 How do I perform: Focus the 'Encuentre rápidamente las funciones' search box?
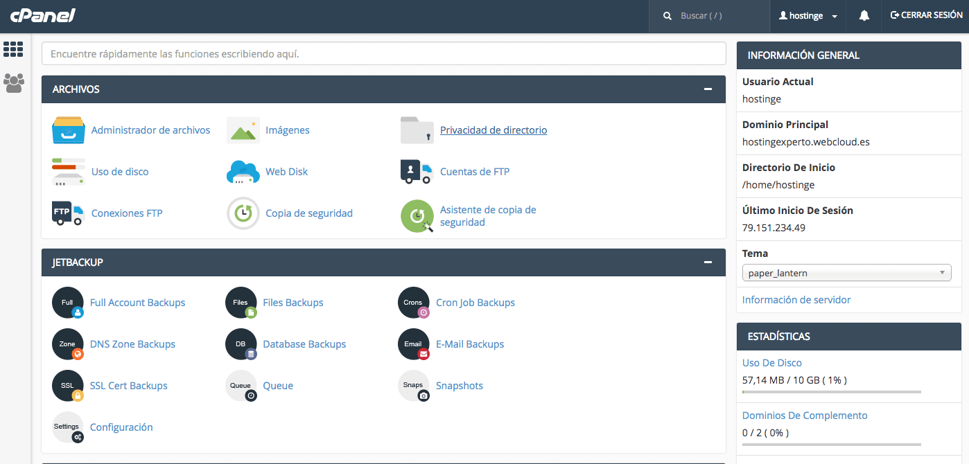[383, 53]
